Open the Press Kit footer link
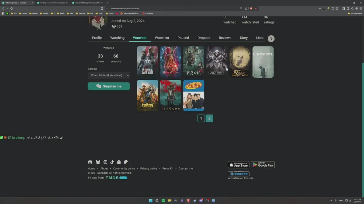The height and width of the screenshot is (204, 364). click(168, 169)
